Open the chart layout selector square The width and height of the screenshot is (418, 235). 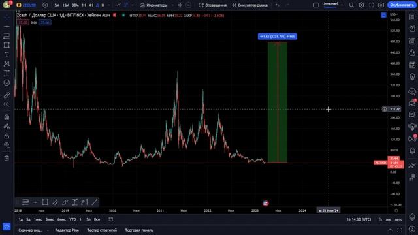tap(316, 5)
